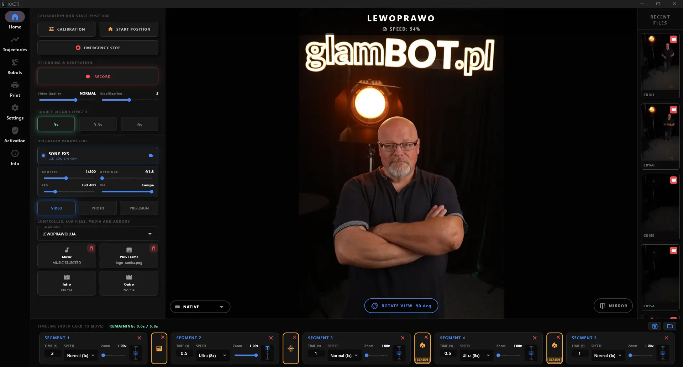The width and height of the screenshot is (683, 367).
Task: Remove the PNG Frame logo-ramka.png
Action: [153, 249]
